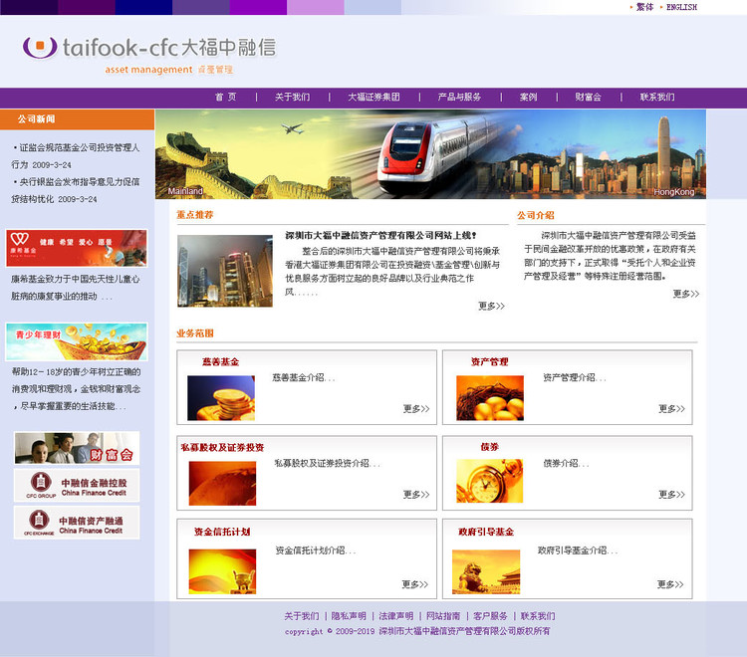Click the red 康希基金 banner
747x657 pixels.
click(77, 248)
